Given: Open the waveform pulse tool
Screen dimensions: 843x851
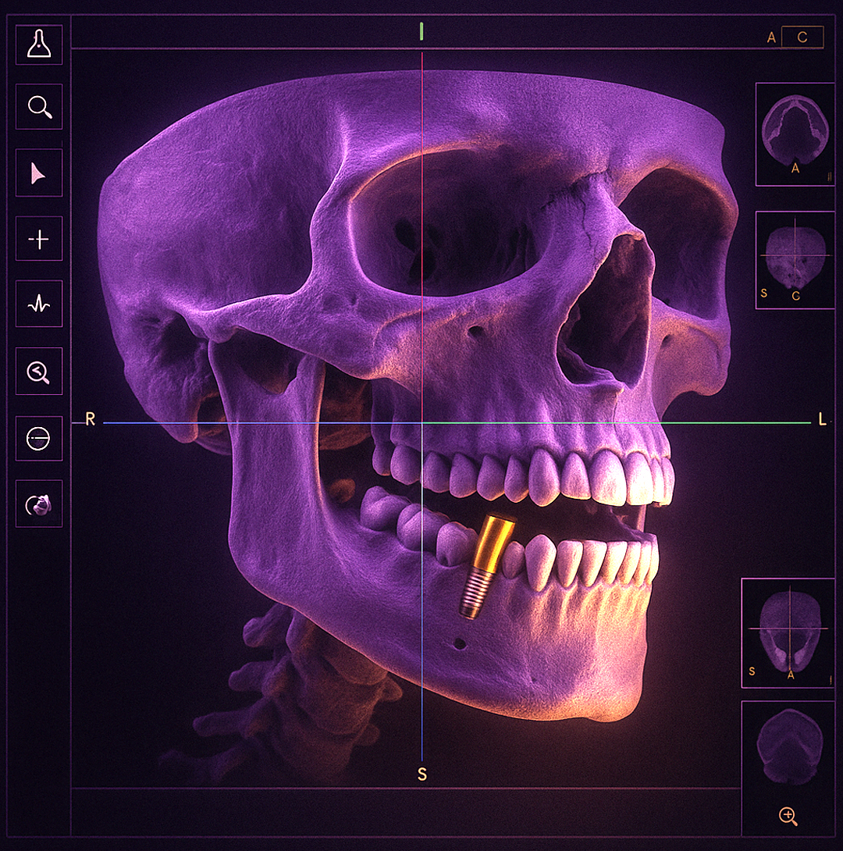Looking at the screenshot, I should tap(39, 304).
